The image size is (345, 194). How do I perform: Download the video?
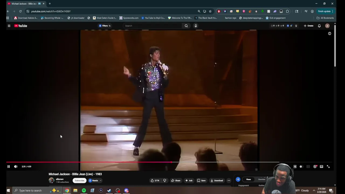(217, 181)
